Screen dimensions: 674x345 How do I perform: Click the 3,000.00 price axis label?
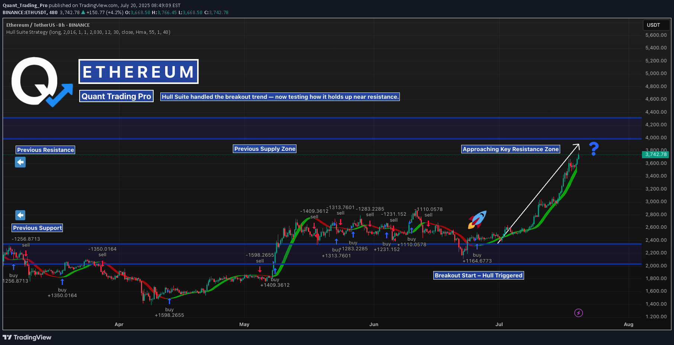(x=656, y=202)
